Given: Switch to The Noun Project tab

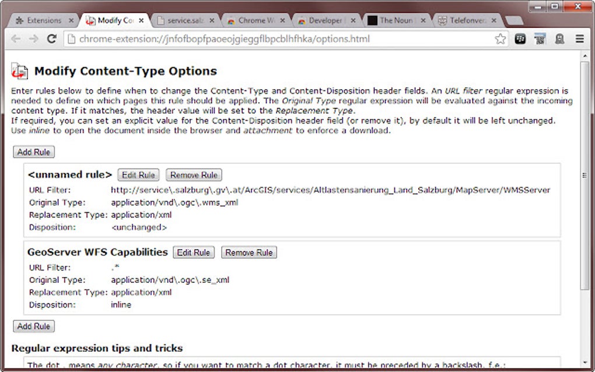Looking at the screenshot, I should pos(395,20).
